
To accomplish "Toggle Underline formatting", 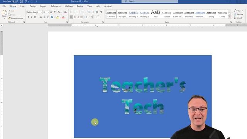I will 35,17.
